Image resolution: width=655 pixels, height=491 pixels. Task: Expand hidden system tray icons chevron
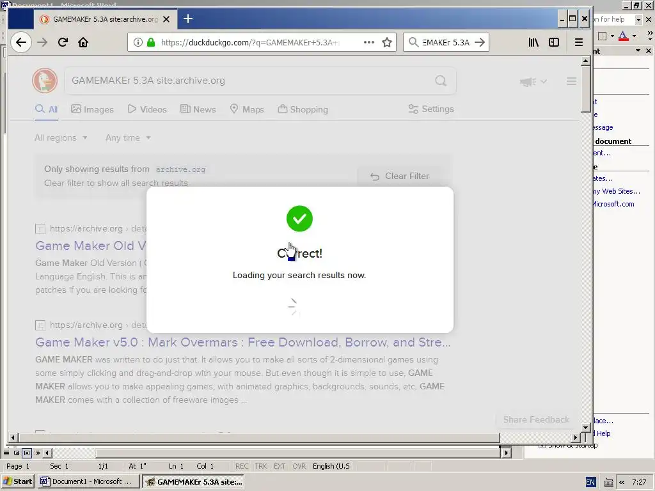pyautogui.click(x=622, y=482)
